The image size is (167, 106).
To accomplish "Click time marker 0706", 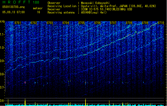I will pos(97,23).
